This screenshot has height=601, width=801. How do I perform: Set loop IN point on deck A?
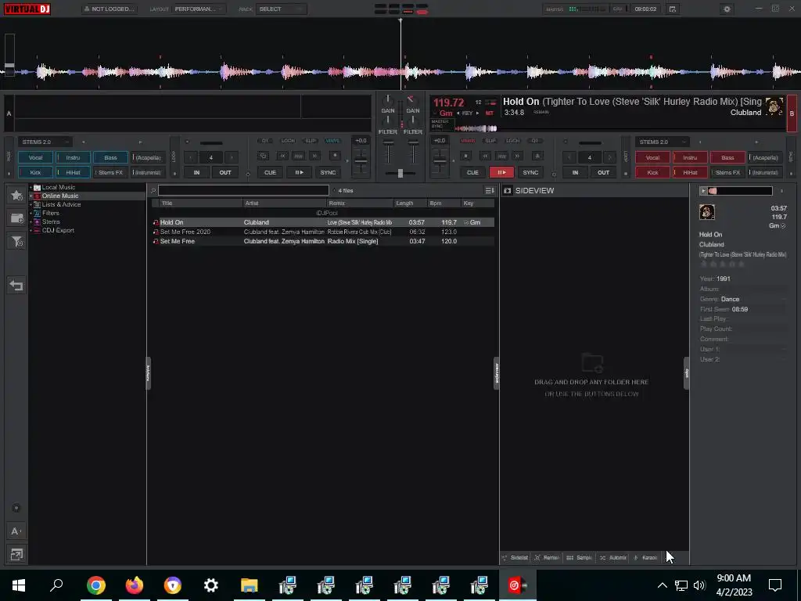[196, 172]
